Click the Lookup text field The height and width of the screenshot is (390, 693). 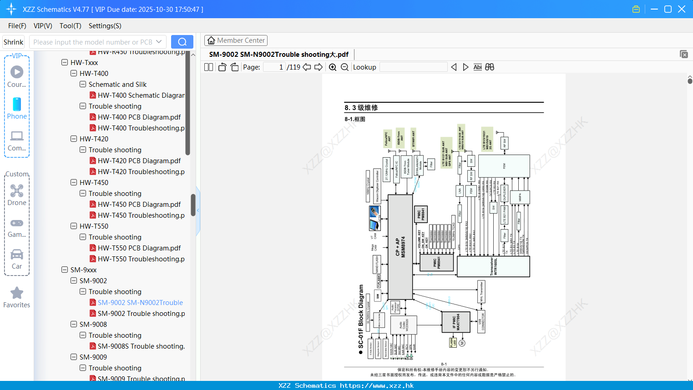pyautogui.click(x=413, y=67)
